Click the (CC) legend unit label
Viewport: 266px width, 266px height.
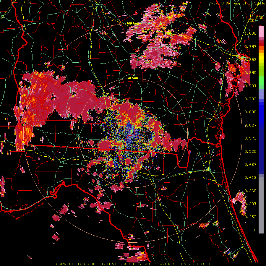(x=252, y=20)
